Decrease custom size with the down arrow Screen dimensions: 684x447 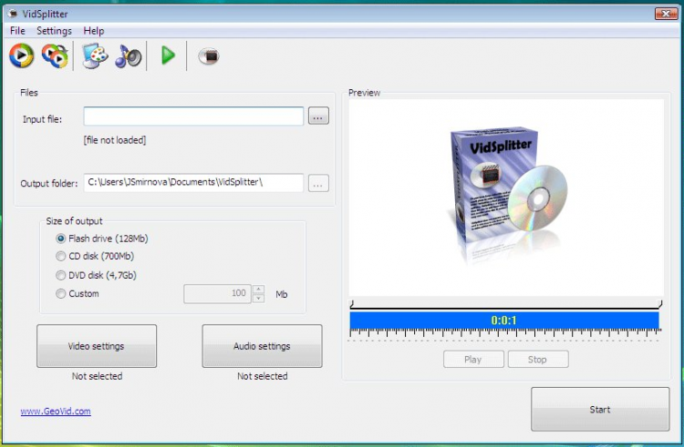point(258,299)
